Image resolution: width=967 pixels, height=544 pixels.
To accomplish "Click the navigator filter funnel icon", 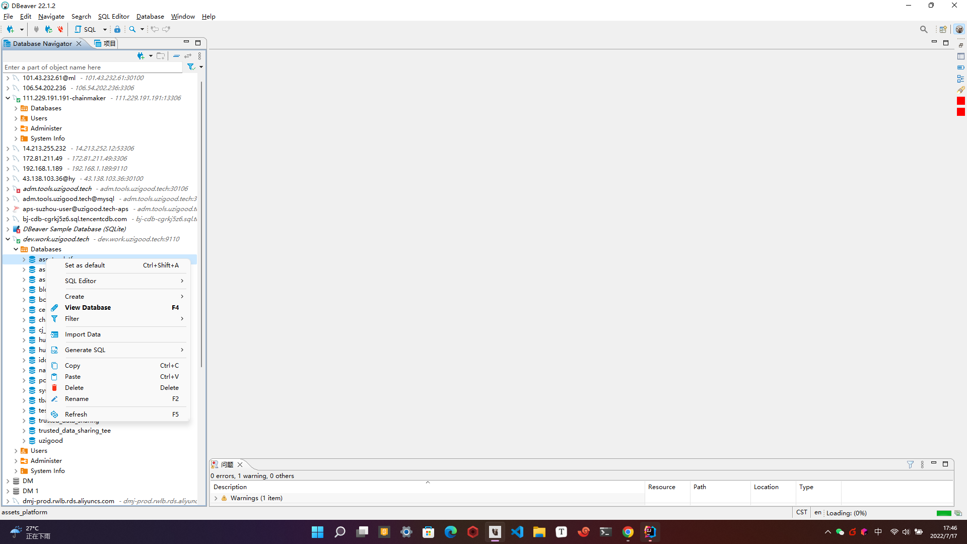I will 191,67.
